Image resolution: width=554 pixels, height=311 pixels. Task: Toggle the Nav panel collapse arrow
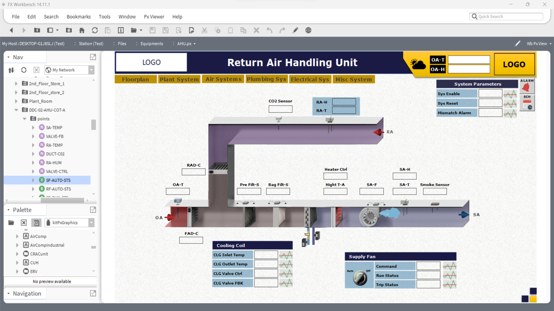coord(9,57)
